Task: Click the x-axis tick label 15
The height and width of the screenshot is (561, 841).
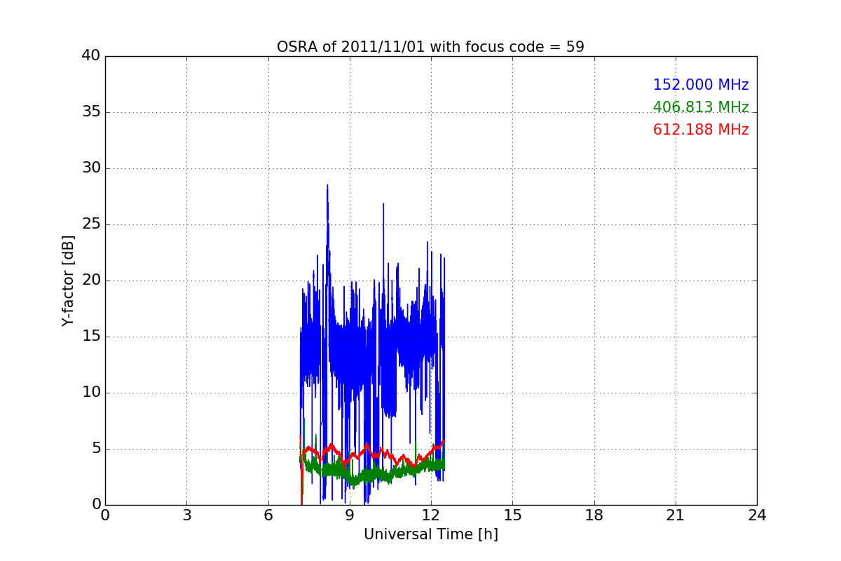Action: coord(512,515)
